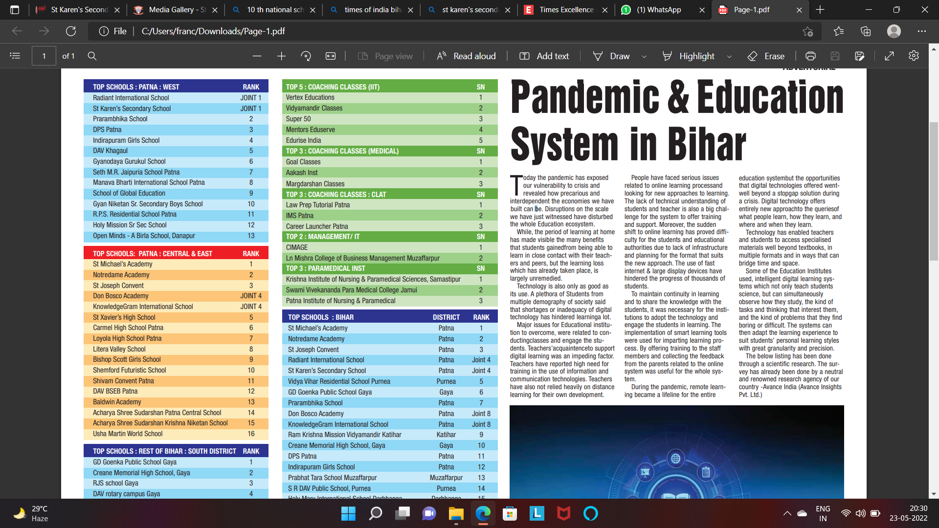The height and width of the screenshot is (528, 939).
Task: Open the PDF settings gear
Action: click(914, 56)
